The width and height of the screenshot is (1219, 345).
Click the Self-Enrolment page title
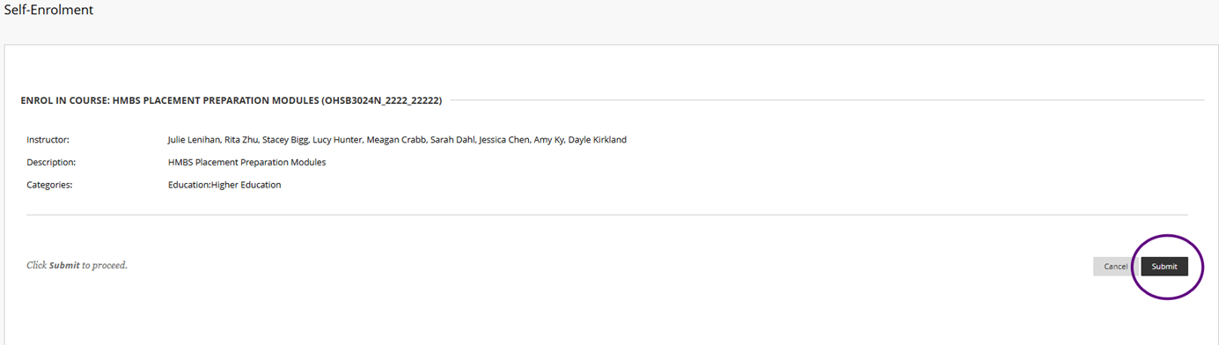[x=49, y=11]
